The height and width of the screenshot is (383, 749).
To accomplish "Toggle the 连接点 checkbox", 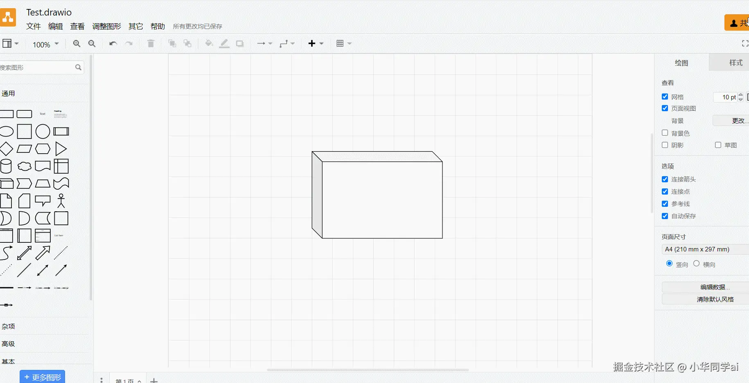I will (665, 191).
